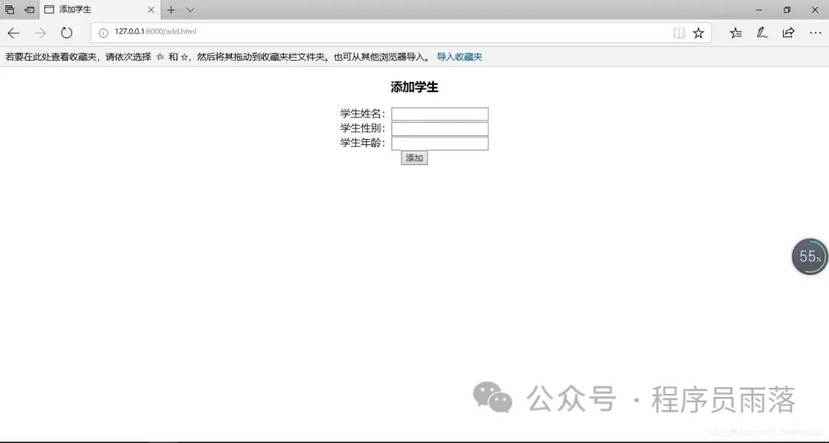The width and height of the screenshot is (829, 443).
Task: Click the 添加 submit button
Action: point(414,158)
